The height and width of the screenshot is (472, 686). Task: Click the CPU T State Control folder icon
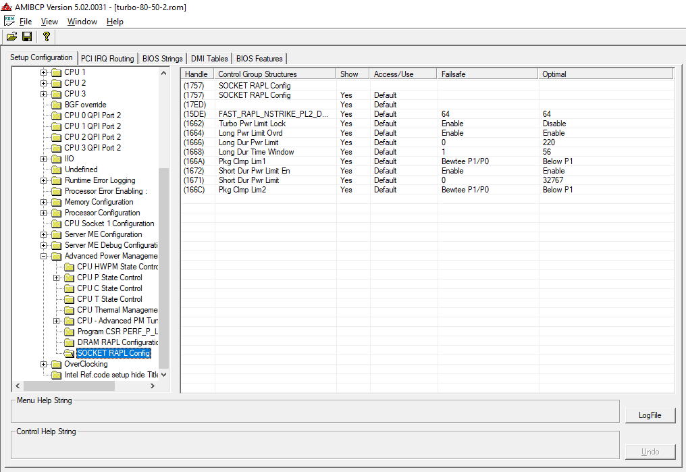pyautogui.click(x=69, y=299)
